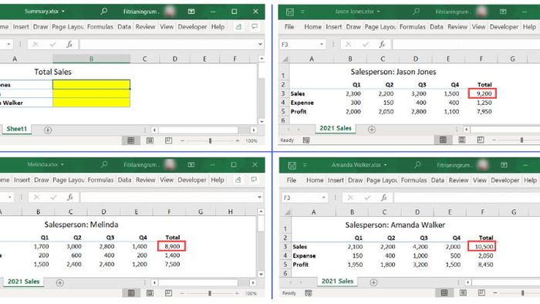
Task: Open Jason Jones.xlsx file name dropdown
Action: (378, 12)
